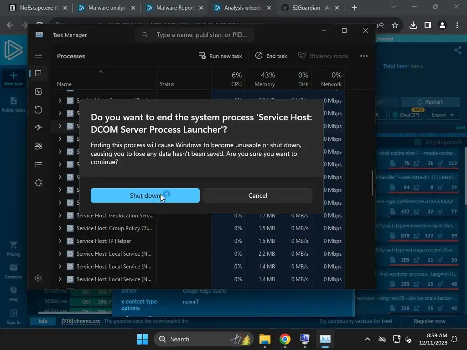Sort by CPU column header
The height and width of the screenshot is (350, 467).
[228, 78]
